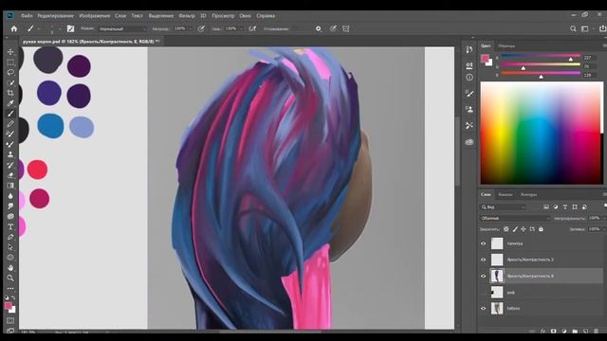Hide the 'Яркость/Контрастность 2' layer

coord(483,260)
